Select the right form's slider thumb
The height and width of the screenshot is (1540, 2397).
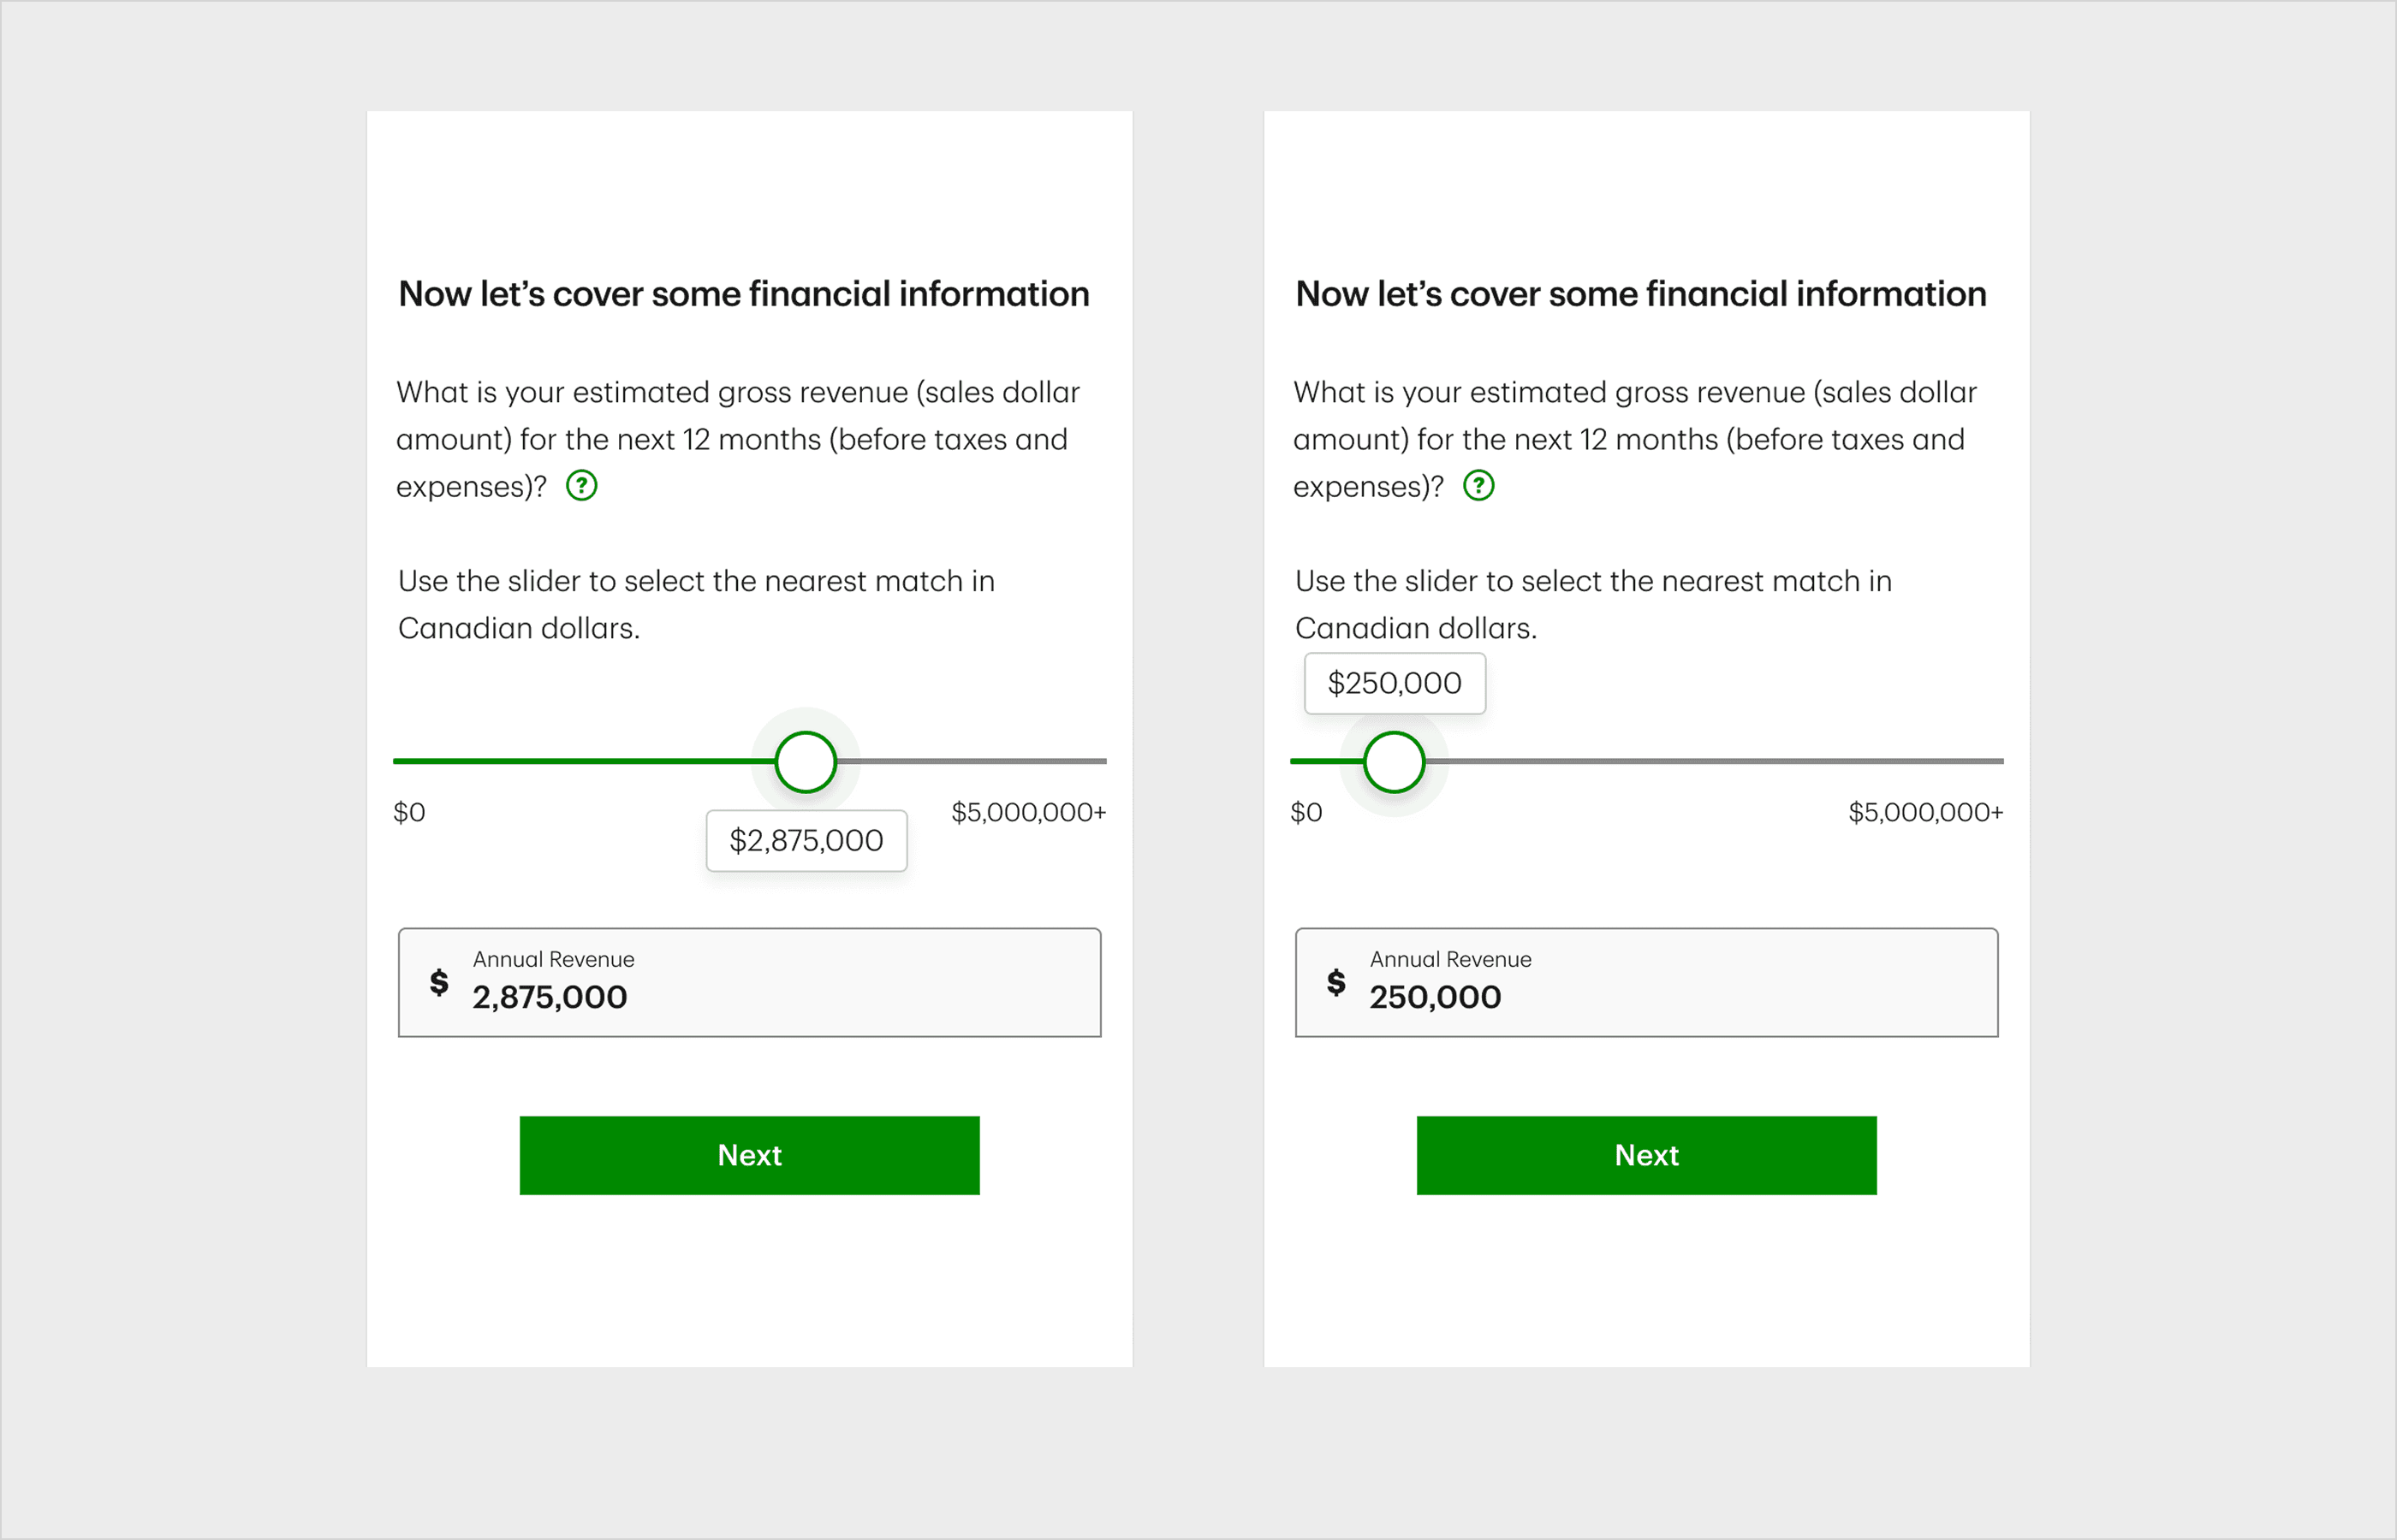click(1395, 761)
